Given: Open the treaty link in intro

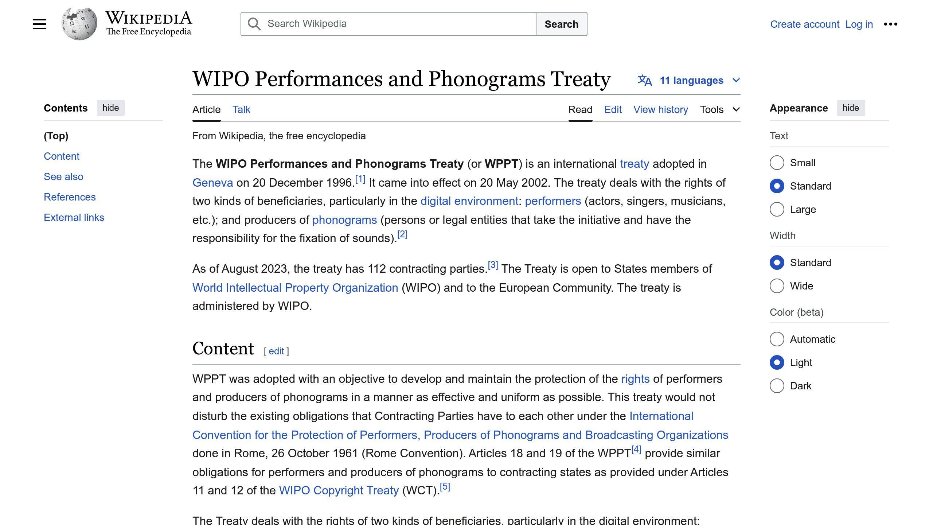Looking at the screenshot, I should tap(635, 164).
